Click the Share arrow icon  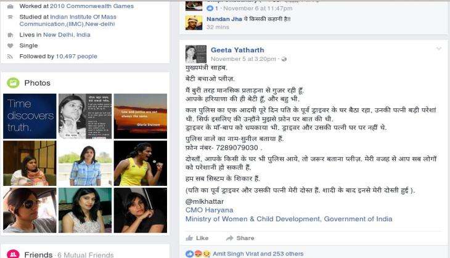coord(229,238)
